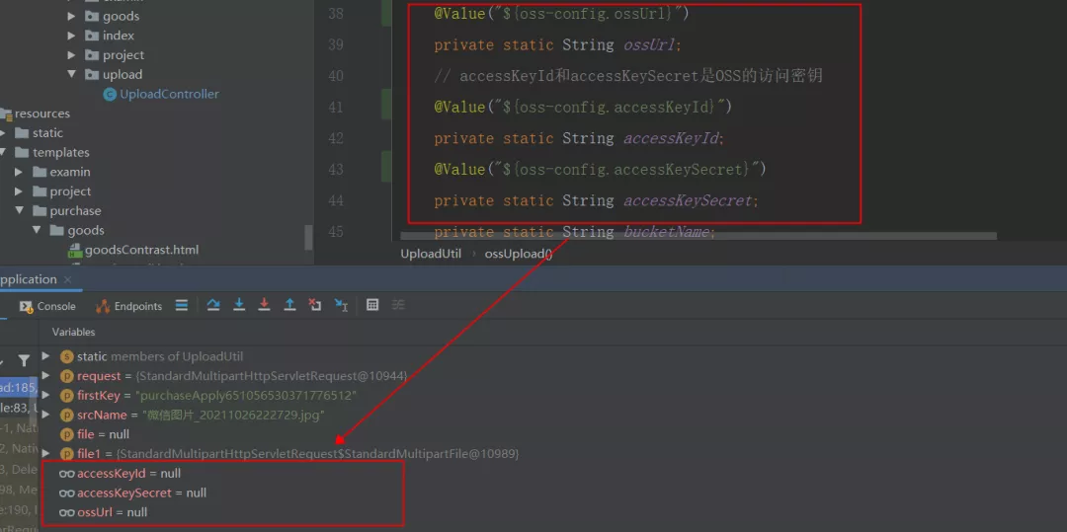1067x532 pixels.
Task: Expand the goods package folder
Action: [x=71, y=16]
